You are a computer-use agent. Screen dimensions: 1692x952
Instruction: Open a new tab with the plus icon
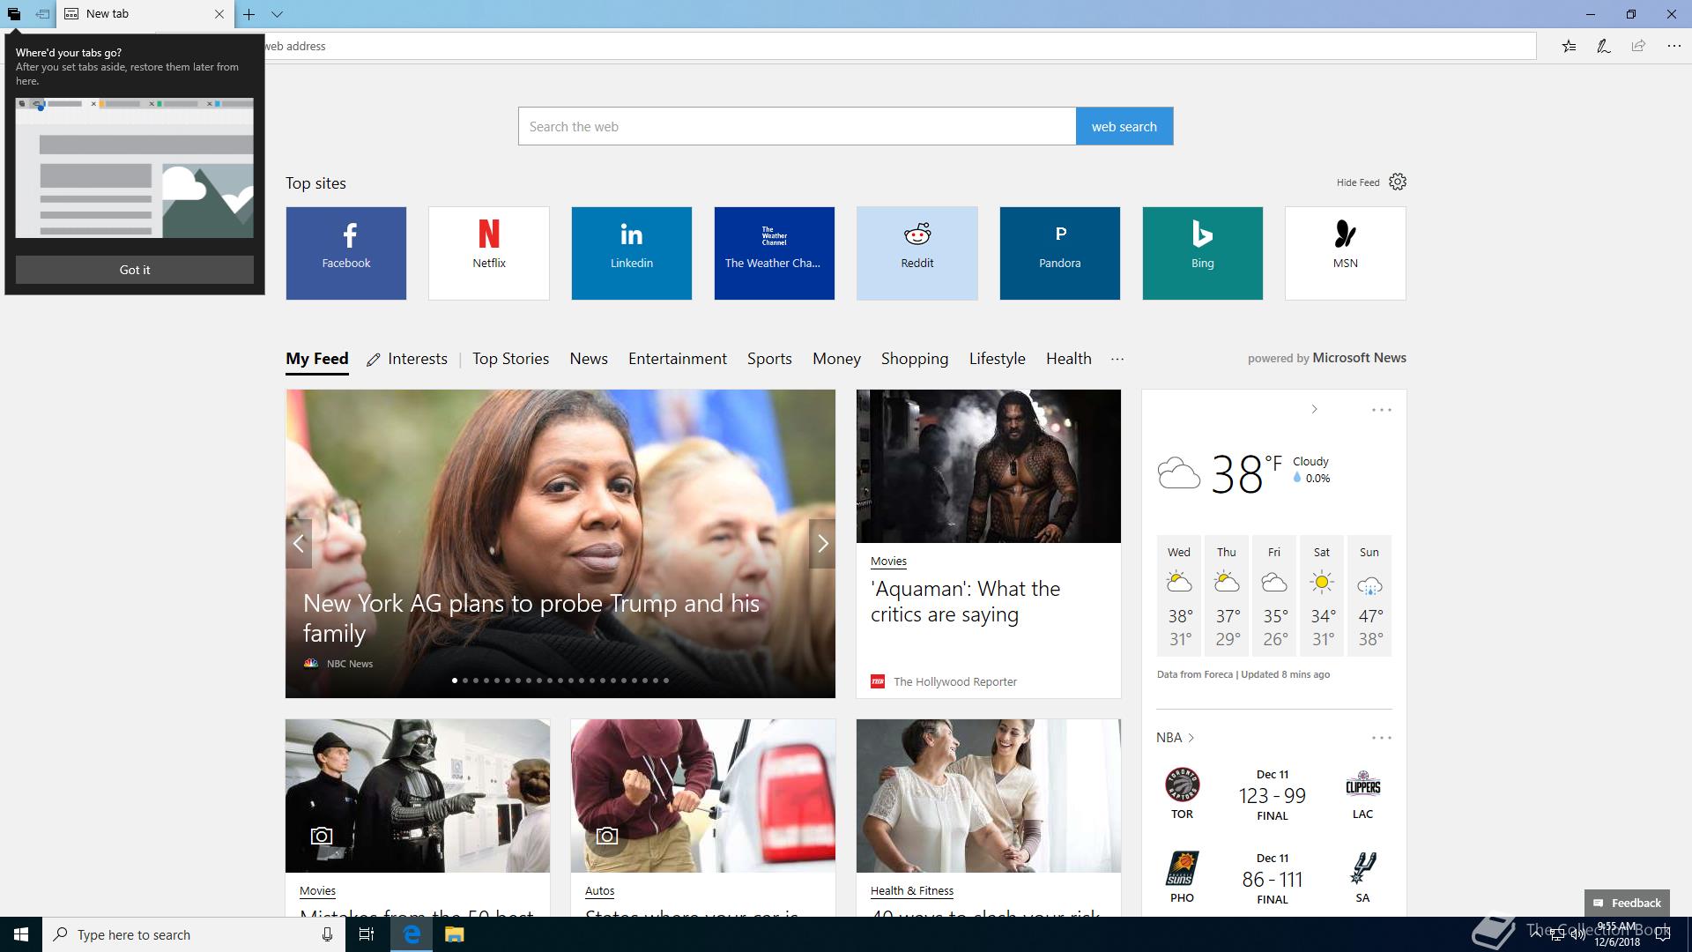tap(249, 14)
